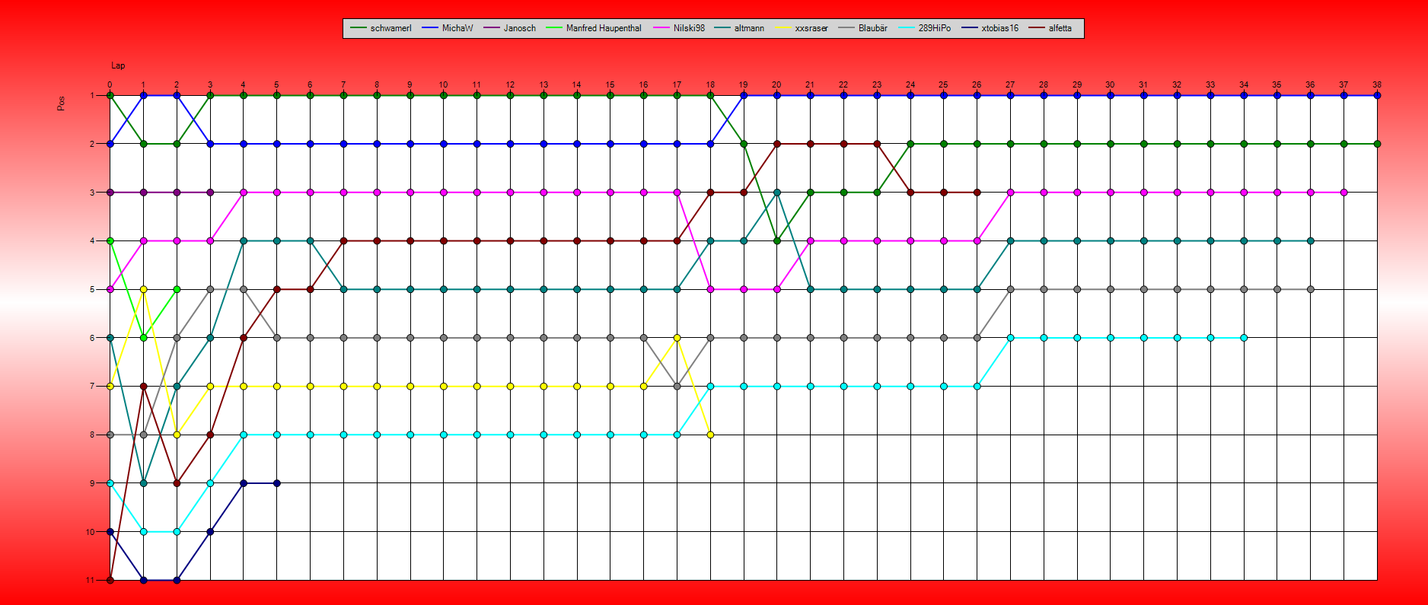
Task: Select xxsraser's yellow marker at lap 18
Action: (710, 435)
